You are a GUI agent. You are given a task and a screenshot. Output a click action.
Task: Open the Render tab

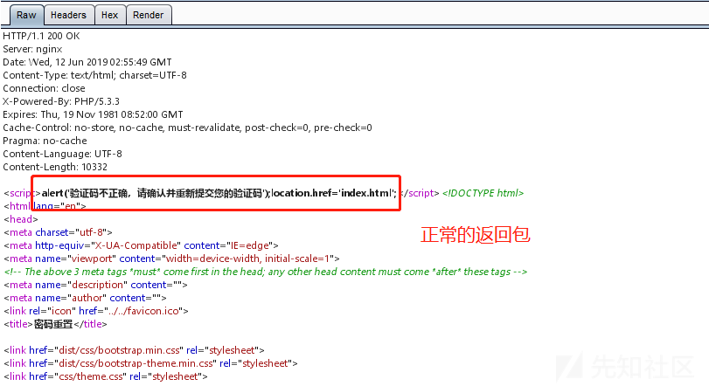[x=149, y=15]
